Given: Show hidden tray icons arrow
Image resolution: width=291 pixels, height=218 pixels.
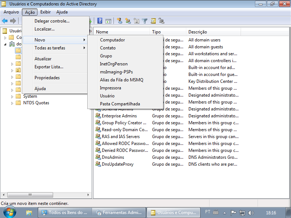Looking at the screenshot, I should coord(224,213).
